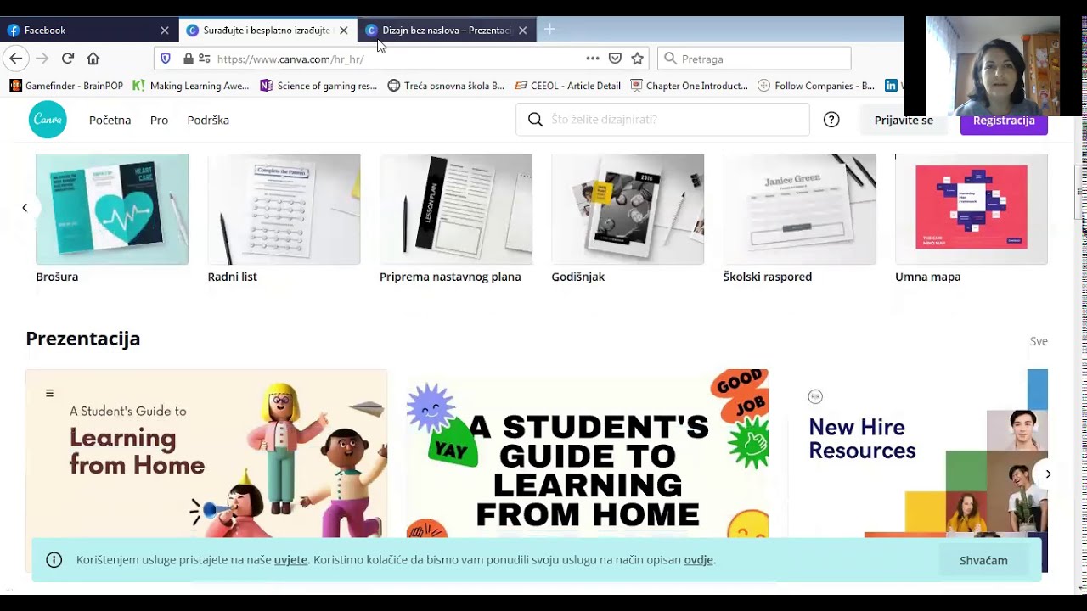
Task: Click the browser forward arrow
Action: coord(42,59)
